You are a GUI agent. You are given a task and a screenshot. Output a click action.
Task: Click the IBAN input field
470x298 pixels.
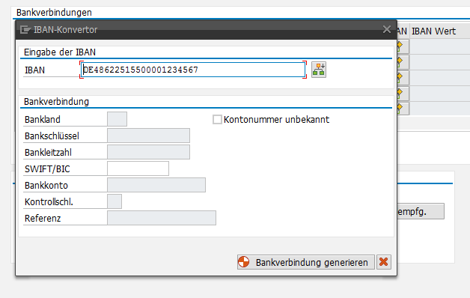[x=193, y=70]
